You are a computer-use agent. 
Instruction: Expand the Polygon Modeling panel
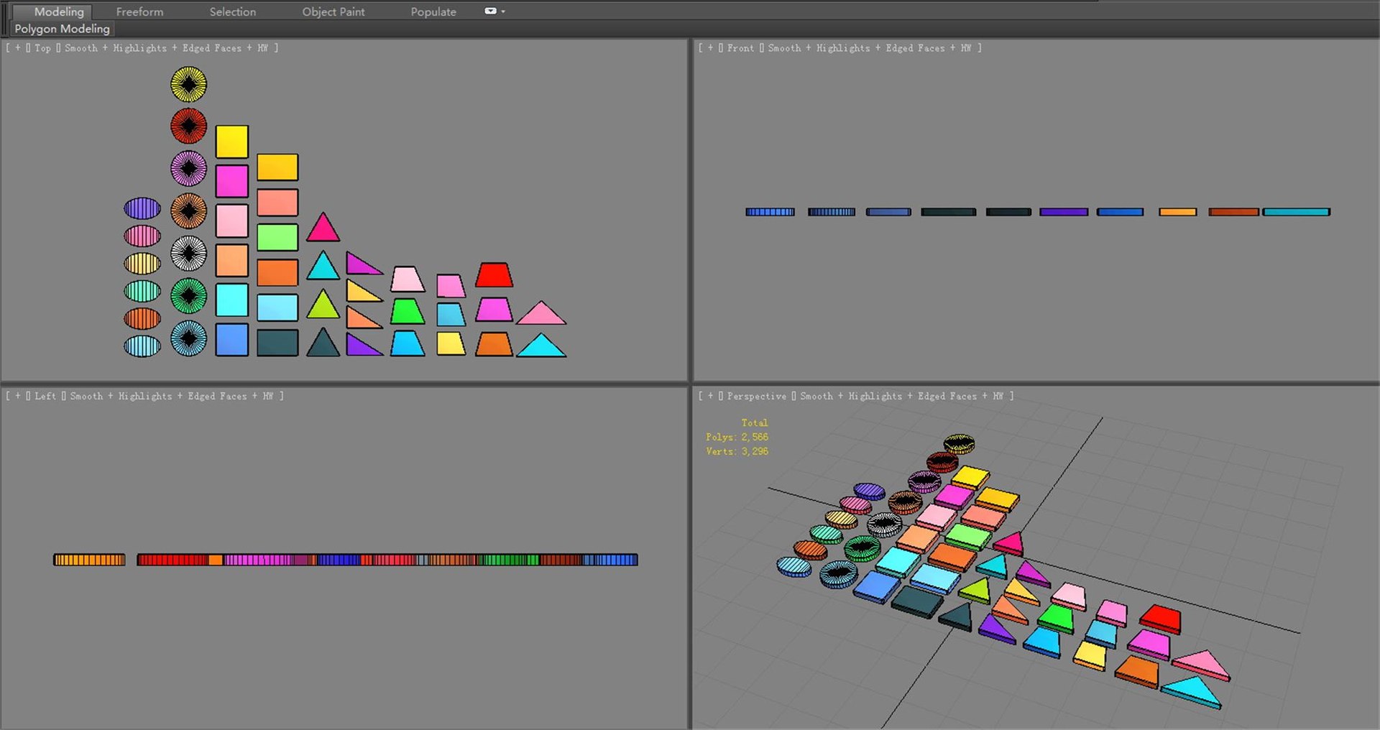pos(62,29)
